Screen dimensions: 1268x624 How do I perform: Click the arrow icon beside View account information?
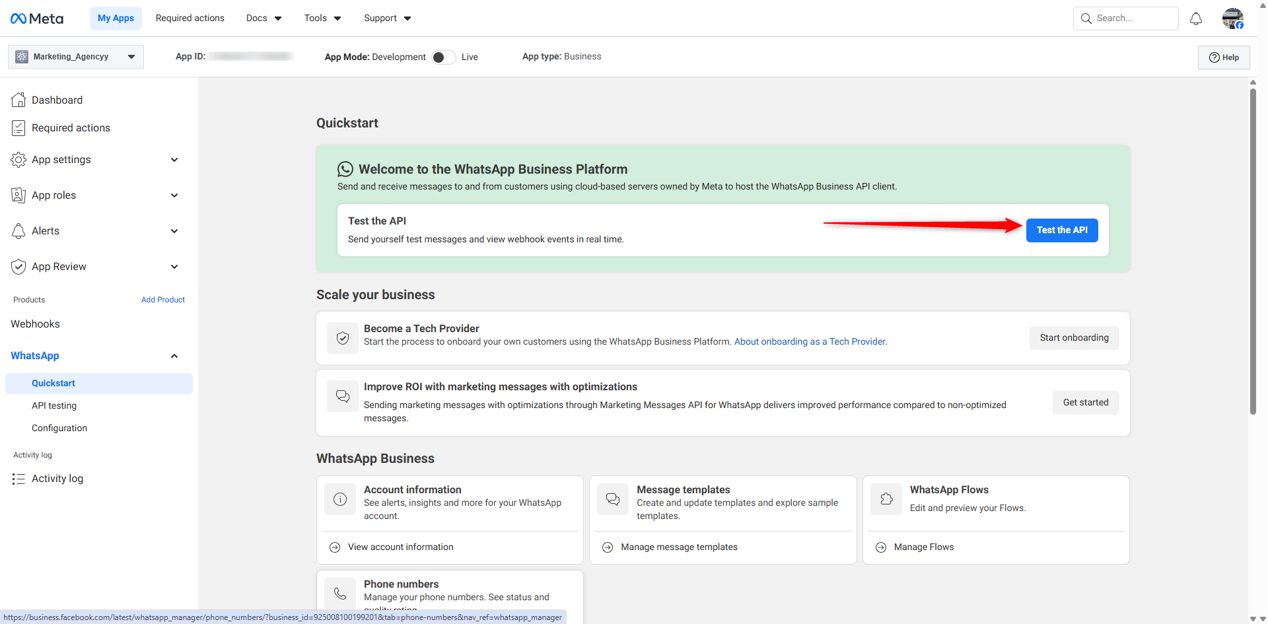(x=335, y=547)
